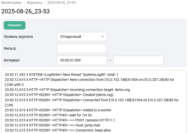Click the wait for 1m 0s log line
This screenshot has width=189, height=133.
click(x=48, y=115)
